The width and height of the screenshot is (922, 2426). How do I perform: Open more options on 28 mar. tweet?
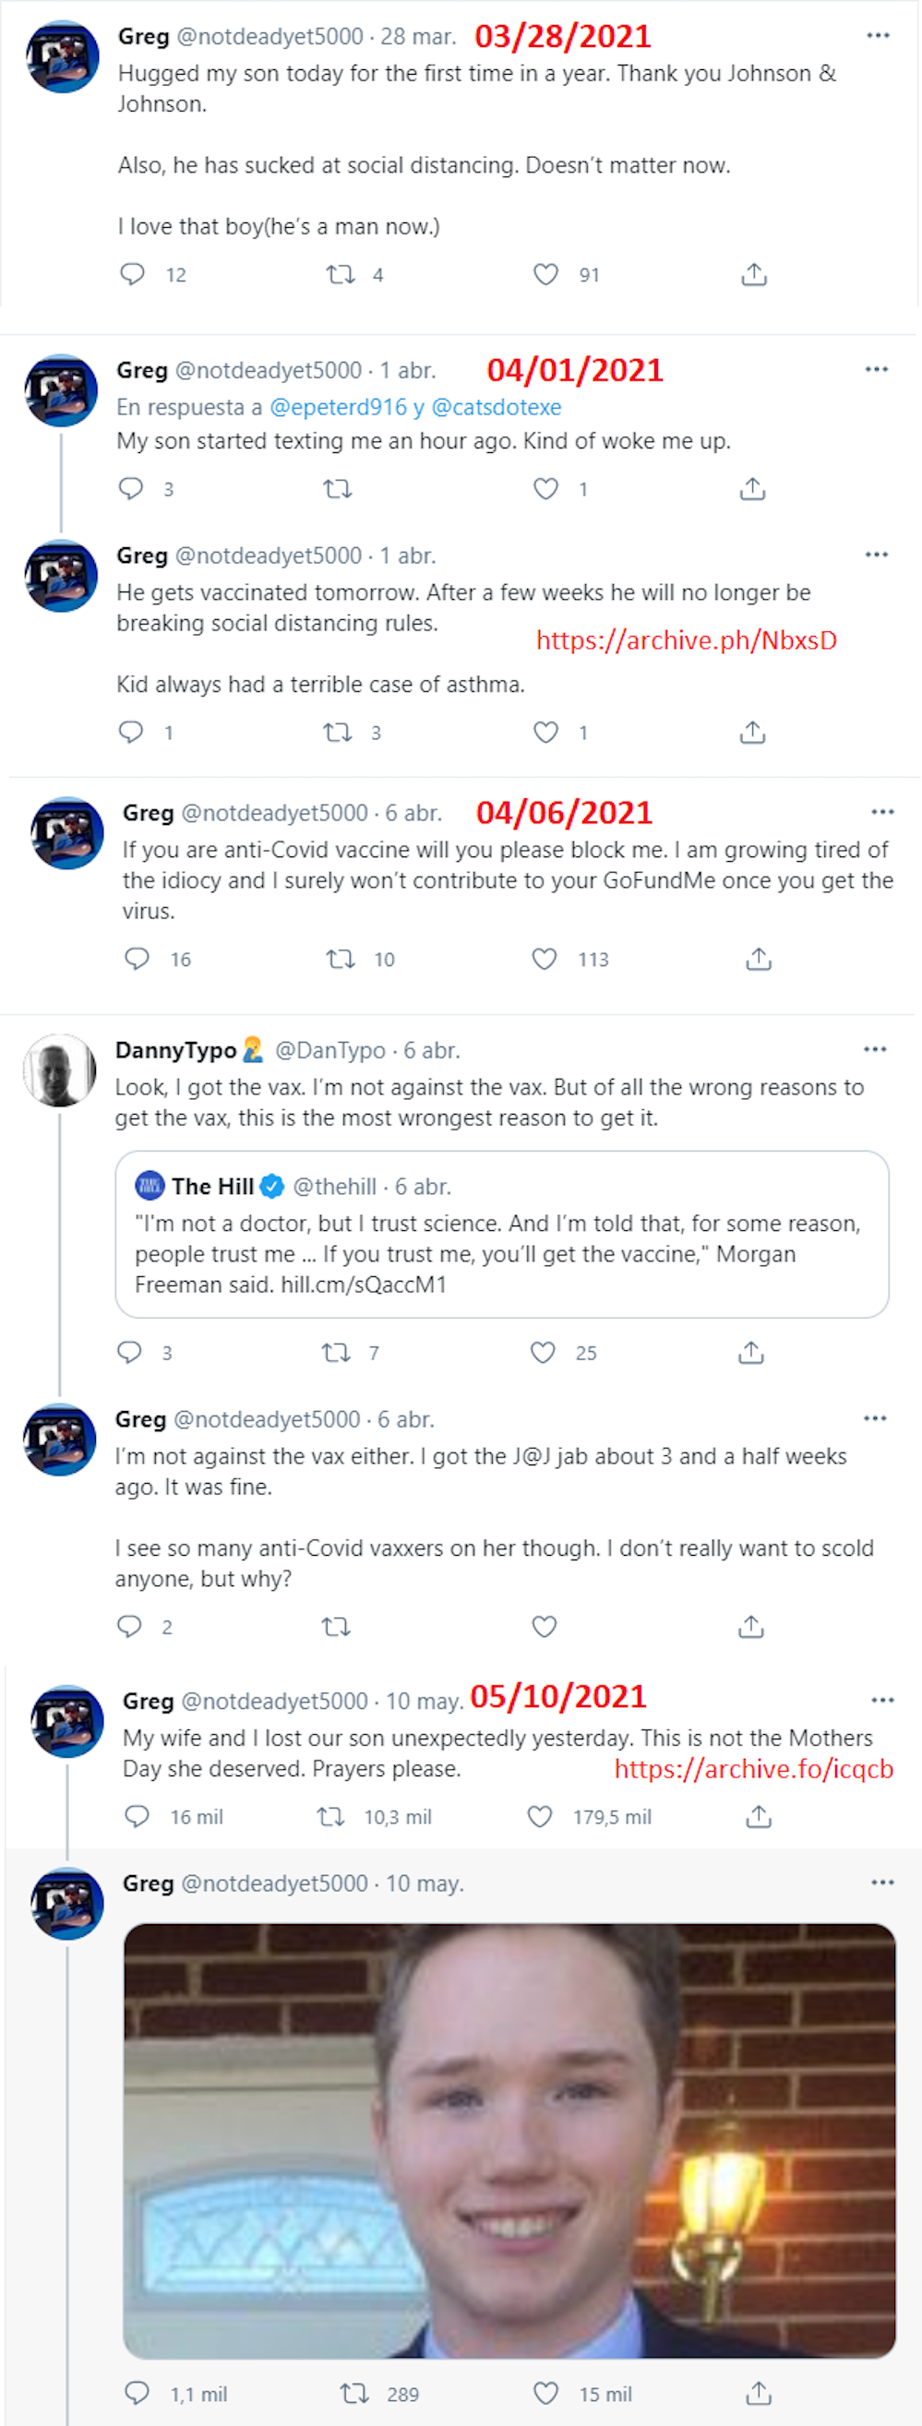[878, 36]
